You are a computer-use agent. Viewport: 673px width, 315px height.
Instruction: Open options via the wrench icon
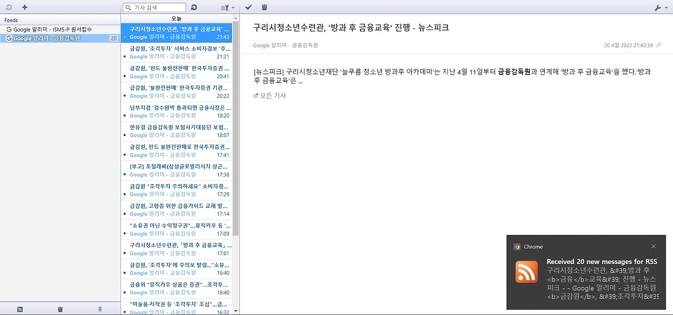(658, 7)
